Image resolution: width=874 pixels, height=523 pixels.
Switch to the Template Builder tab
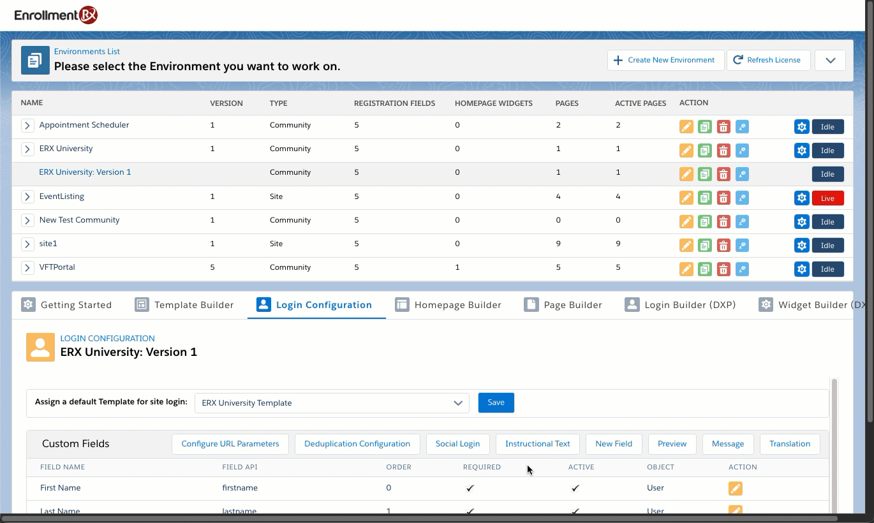(x=184, y=305)
